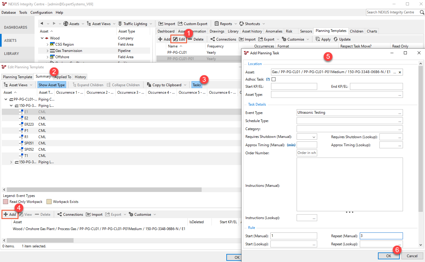Expand the second 150-PG-3 Piping L node

click(x=11, y=162)
